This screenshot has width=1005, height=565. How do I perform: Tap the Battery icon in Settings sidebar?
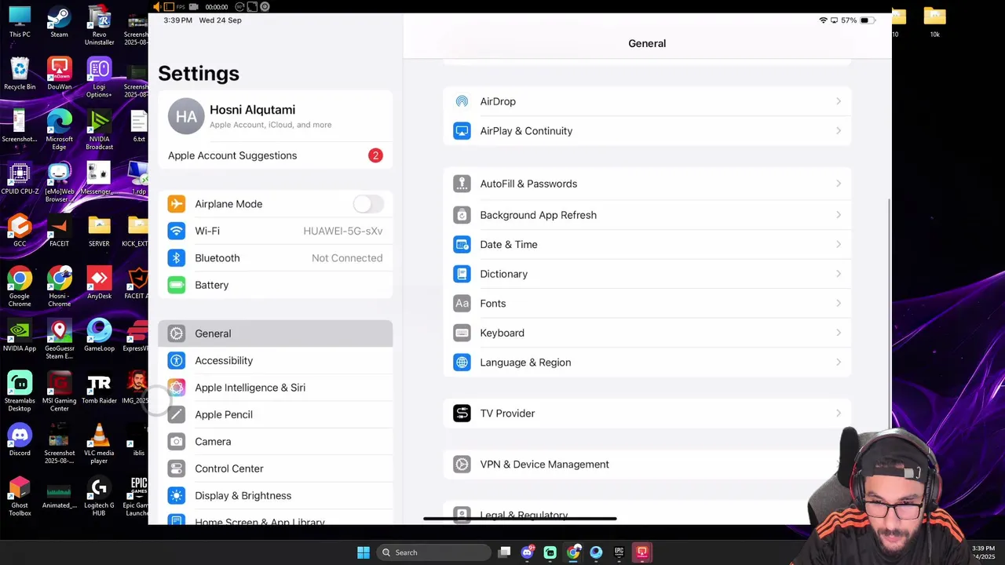177,285
